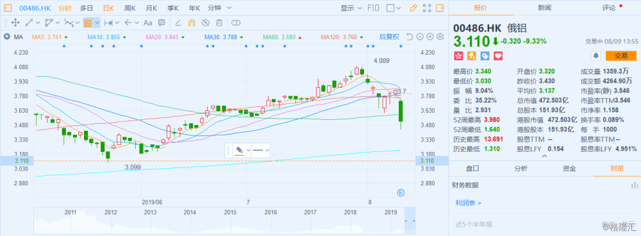The width and height of the screenshot is (641, 236).
Task: Zoom out chart with minus icon
Action: click(x=420, y=37)
